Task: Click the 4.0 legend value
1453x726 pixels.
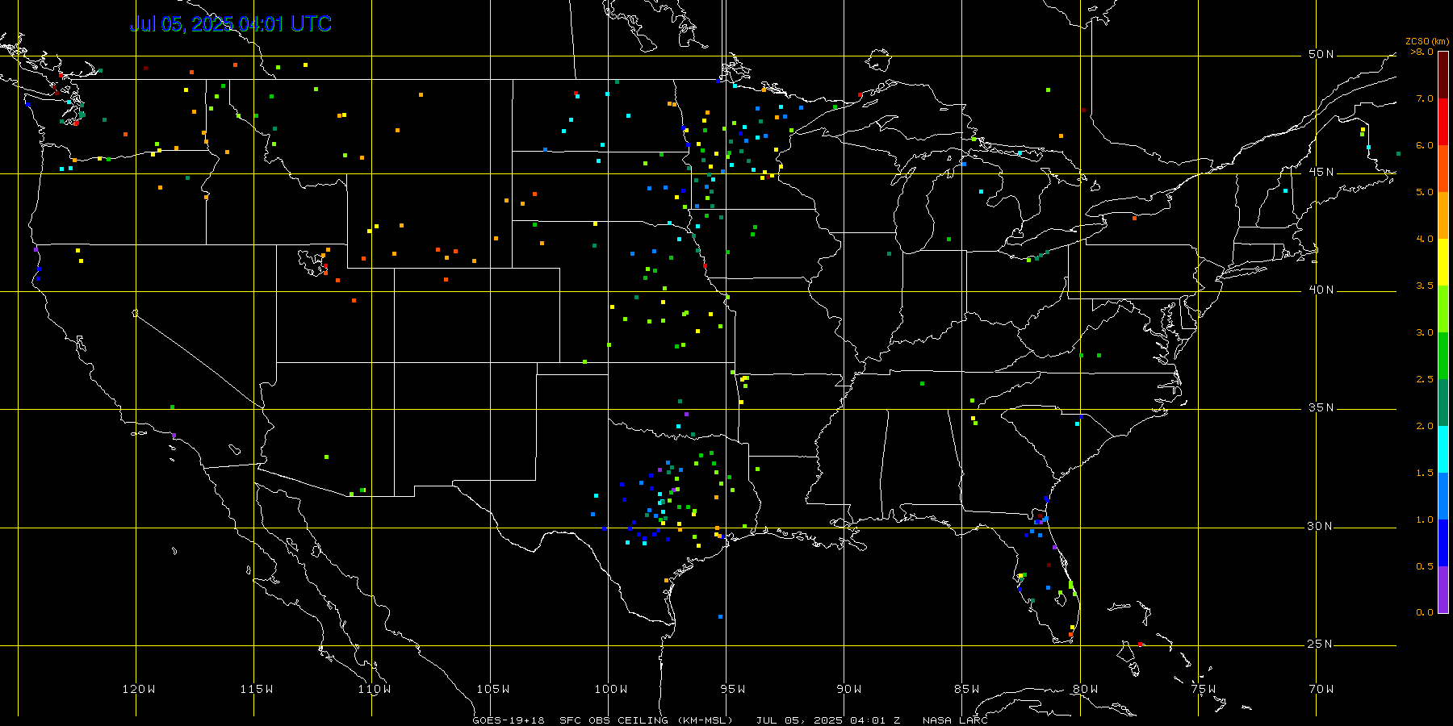Action: (x=1425, y=239)
